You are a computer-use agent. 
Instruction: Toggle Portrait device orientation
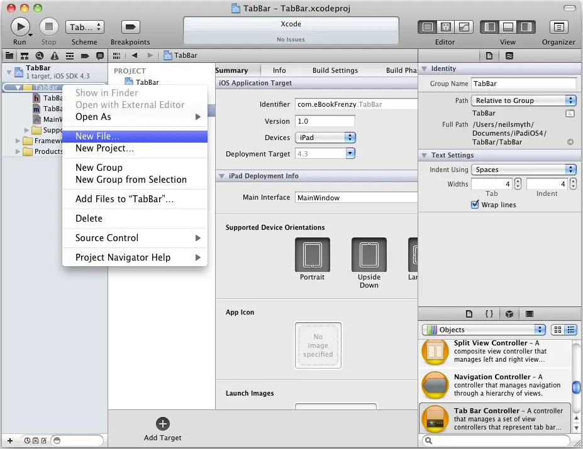(x=312, y=255)
